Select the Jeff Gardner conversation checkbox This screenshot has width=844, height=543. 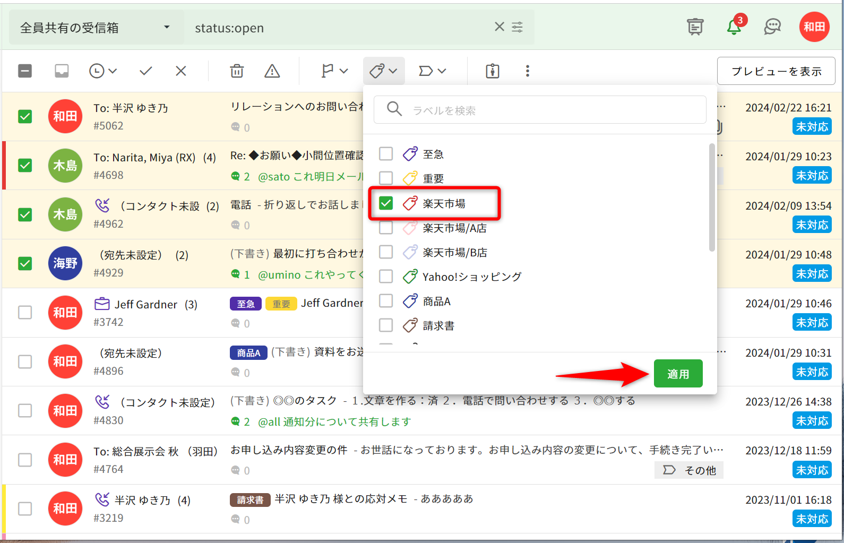25,312
